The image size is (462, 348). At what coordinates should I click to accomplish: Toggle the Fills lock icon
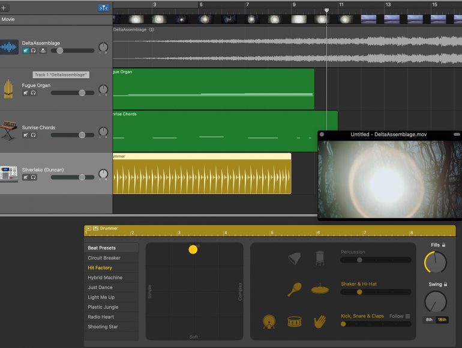click(x=443, y=245)
